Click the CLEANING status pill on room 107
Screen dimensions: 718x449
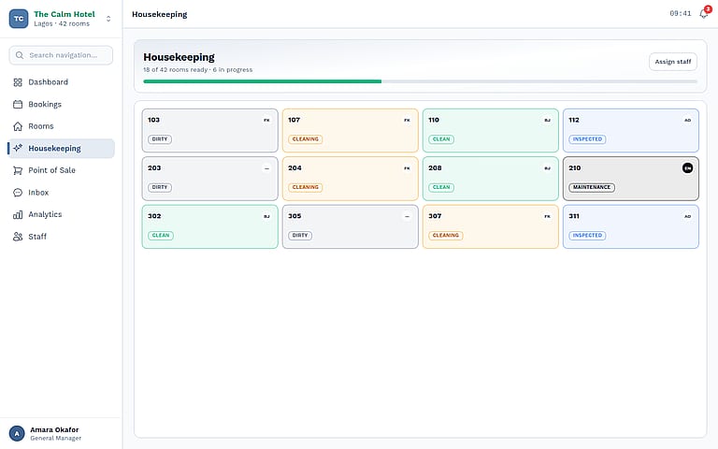(x=306, y=139)
